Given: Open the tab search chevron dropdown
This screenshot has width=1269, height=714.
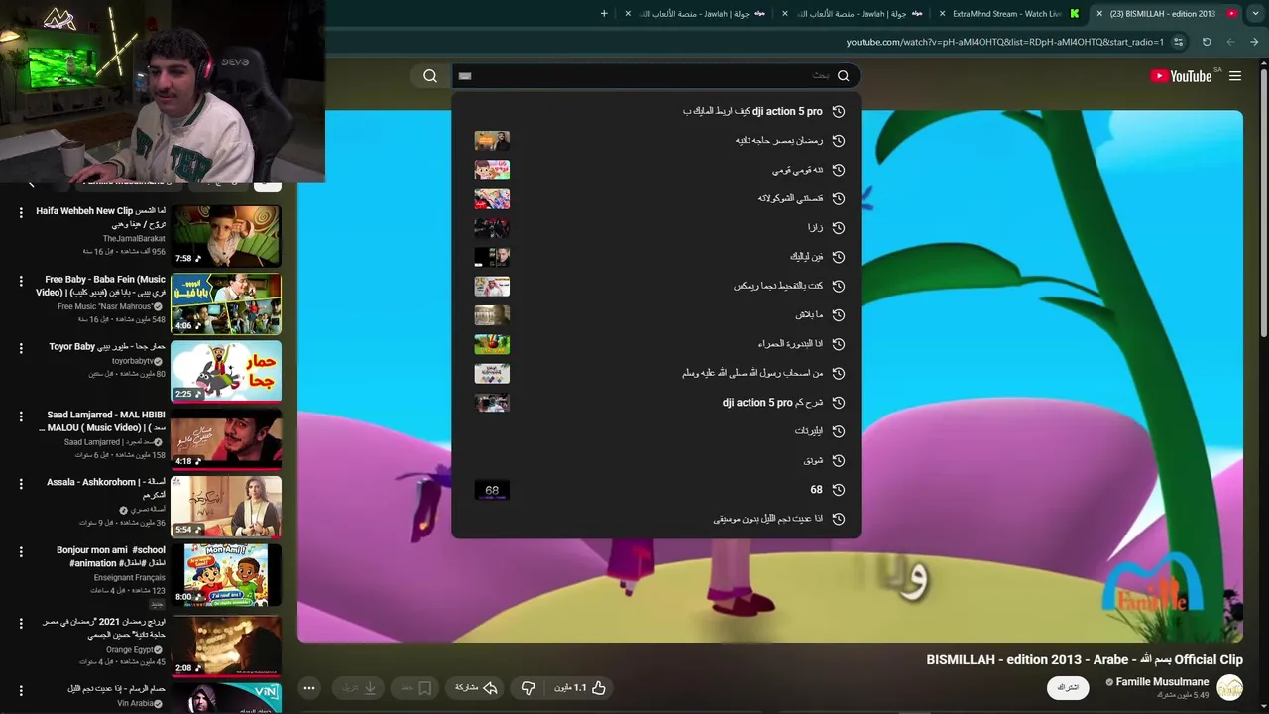Looking at the screenshot, I should [x=1254, y=14].
